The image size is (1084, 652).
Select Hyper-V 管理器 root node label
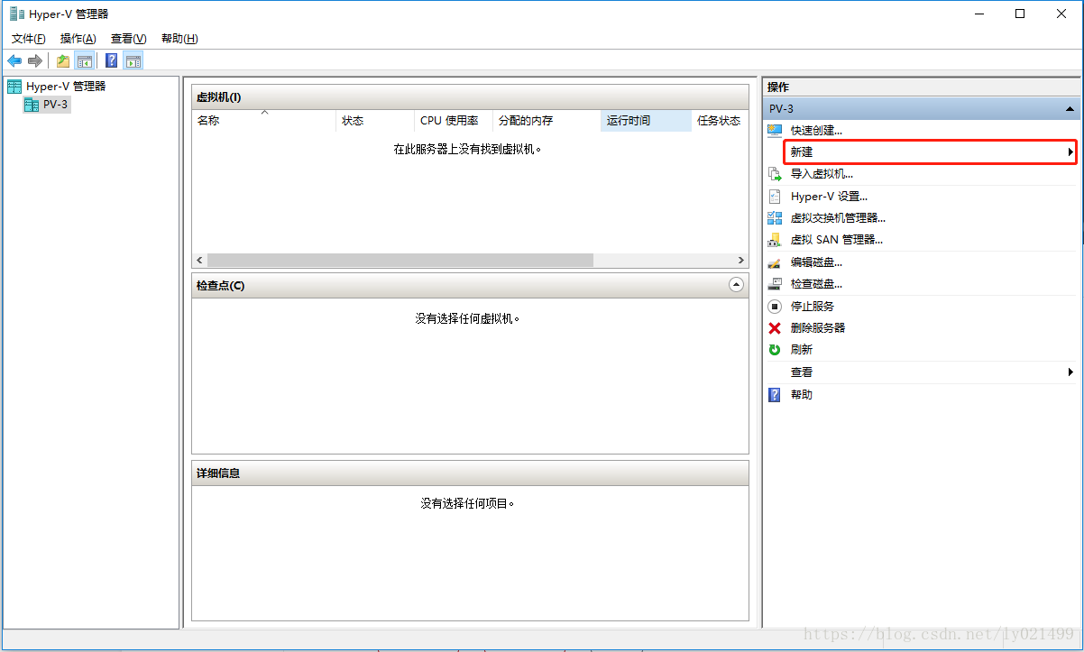(x=66, y=86)
